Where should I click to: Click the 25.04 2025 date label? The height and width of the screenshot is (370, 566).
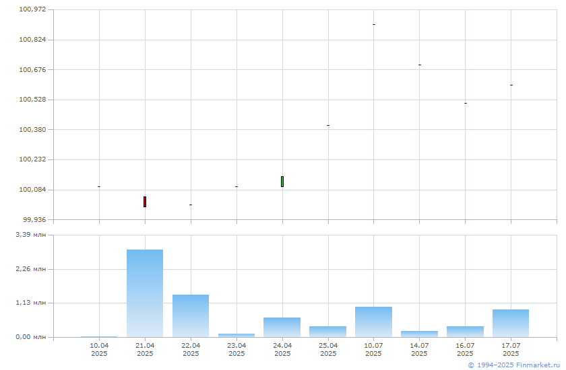pyautogui.click(x=328, y=349)
